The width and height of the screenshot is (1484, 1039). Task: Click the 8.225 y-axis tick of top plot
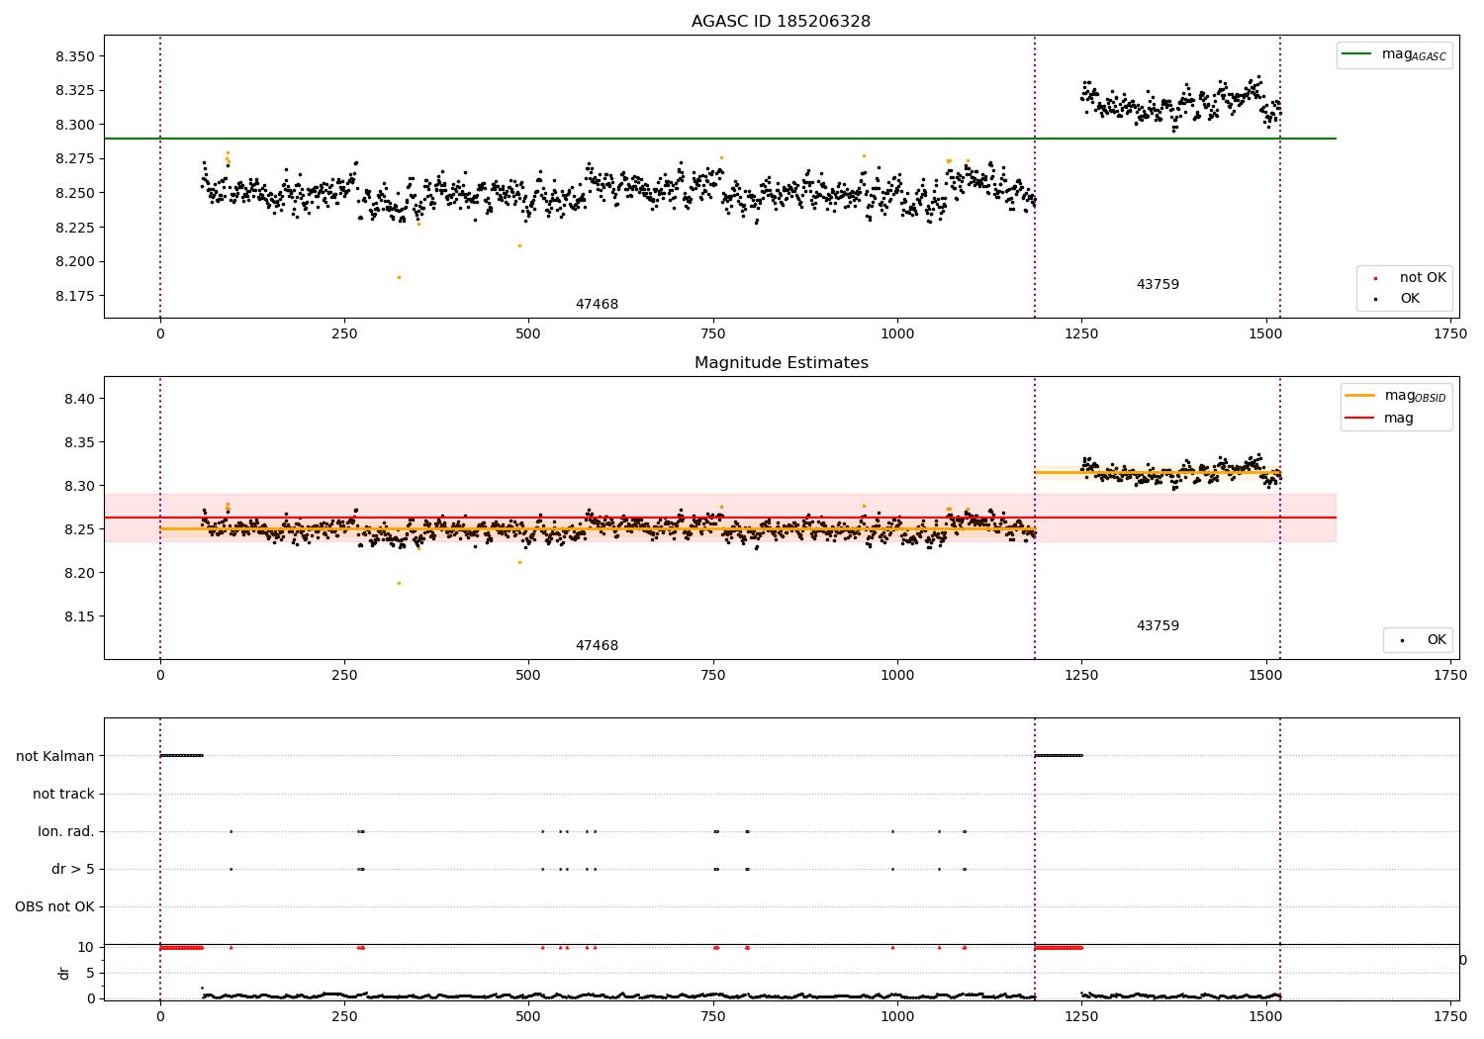[75, 228]
